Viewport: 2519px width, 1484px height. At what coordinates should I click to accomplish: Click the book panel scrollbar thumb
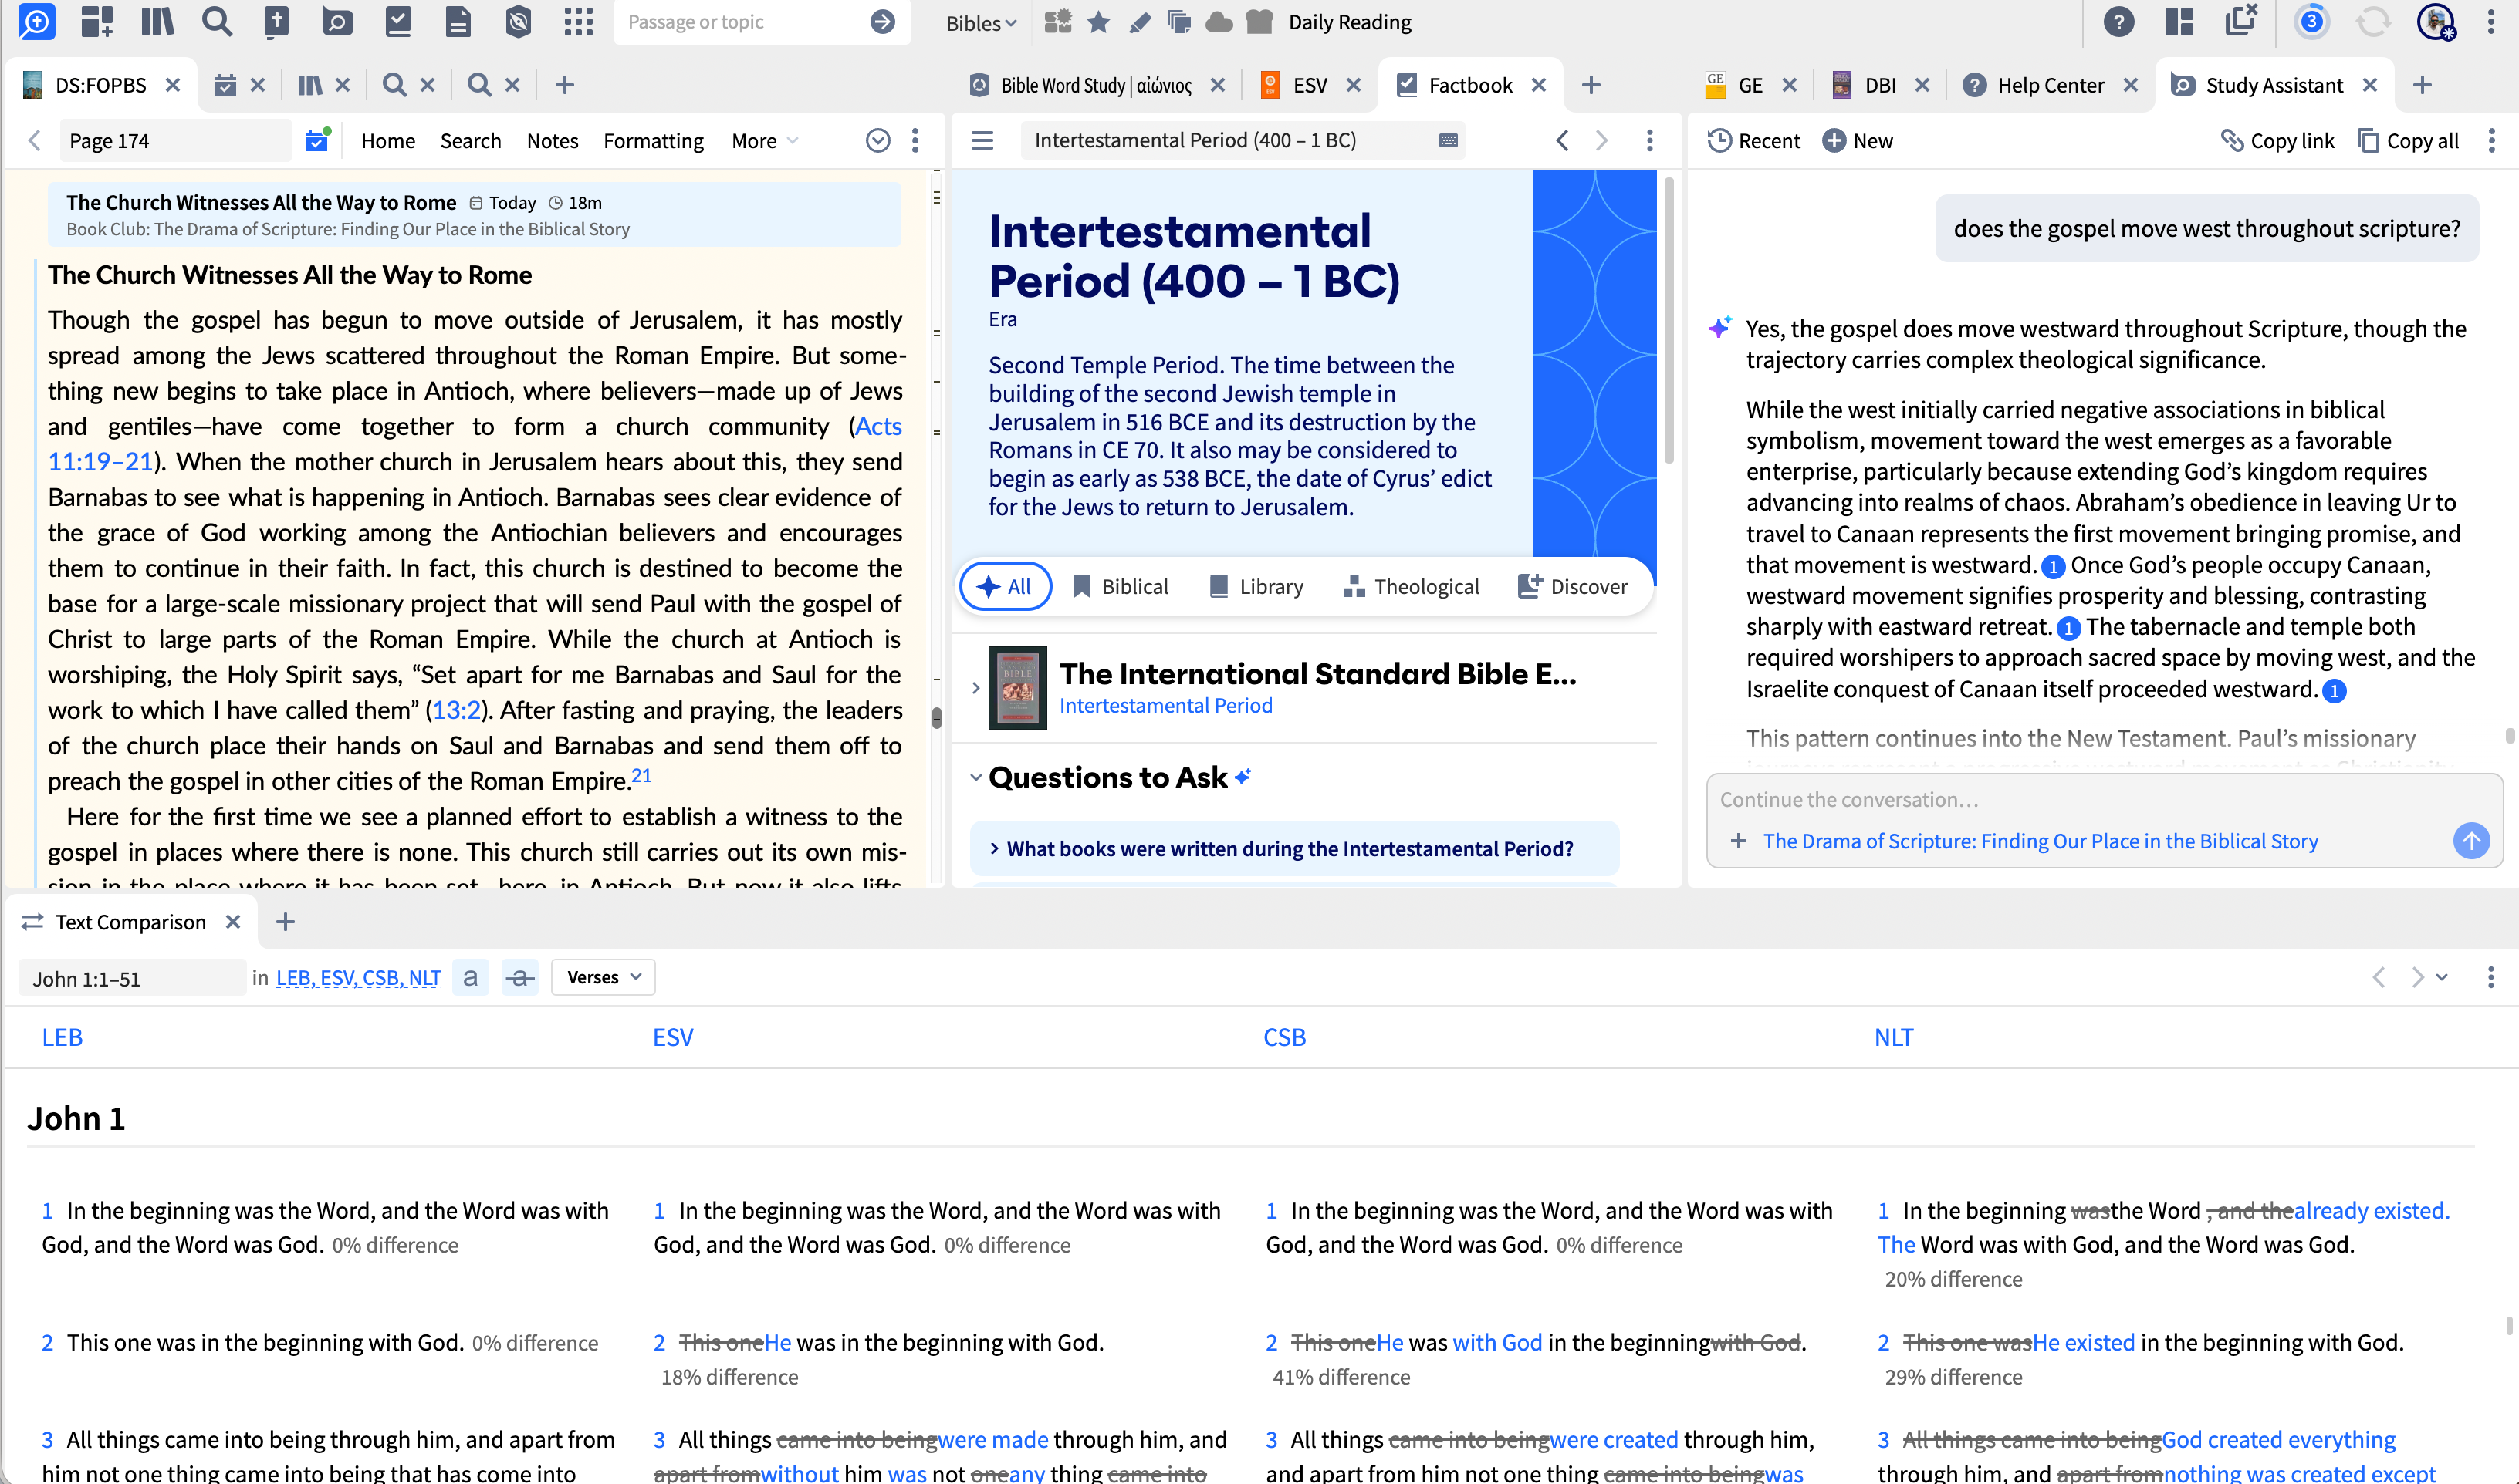pyautogui.click(x=936, y=717)
